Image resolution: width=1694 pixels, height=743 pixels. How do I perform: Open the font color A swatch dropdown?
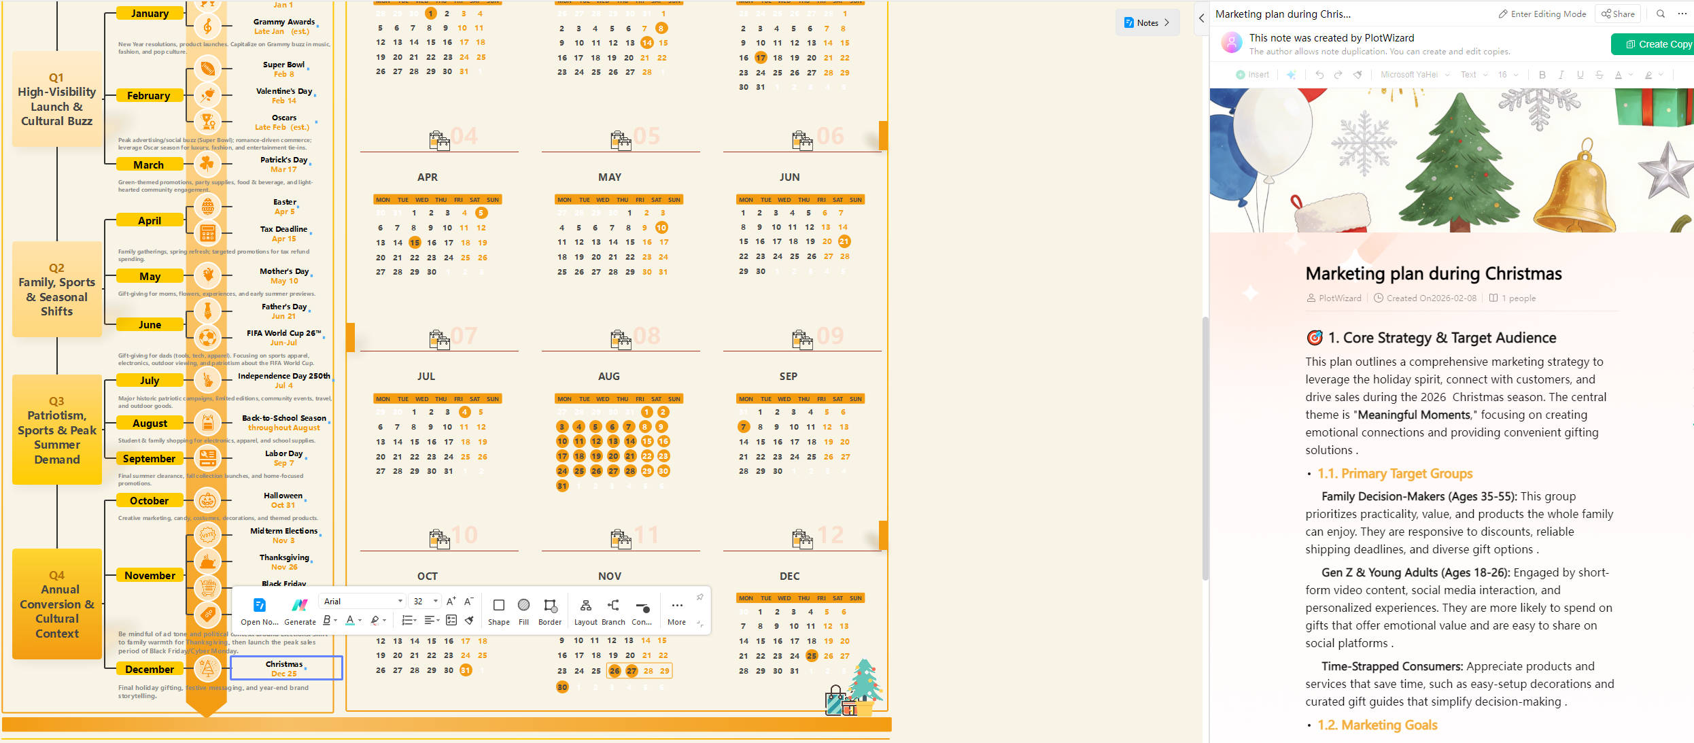[360, 621]
